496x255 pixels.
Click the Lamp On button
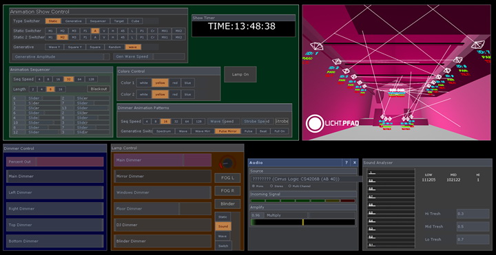(240, 74)
